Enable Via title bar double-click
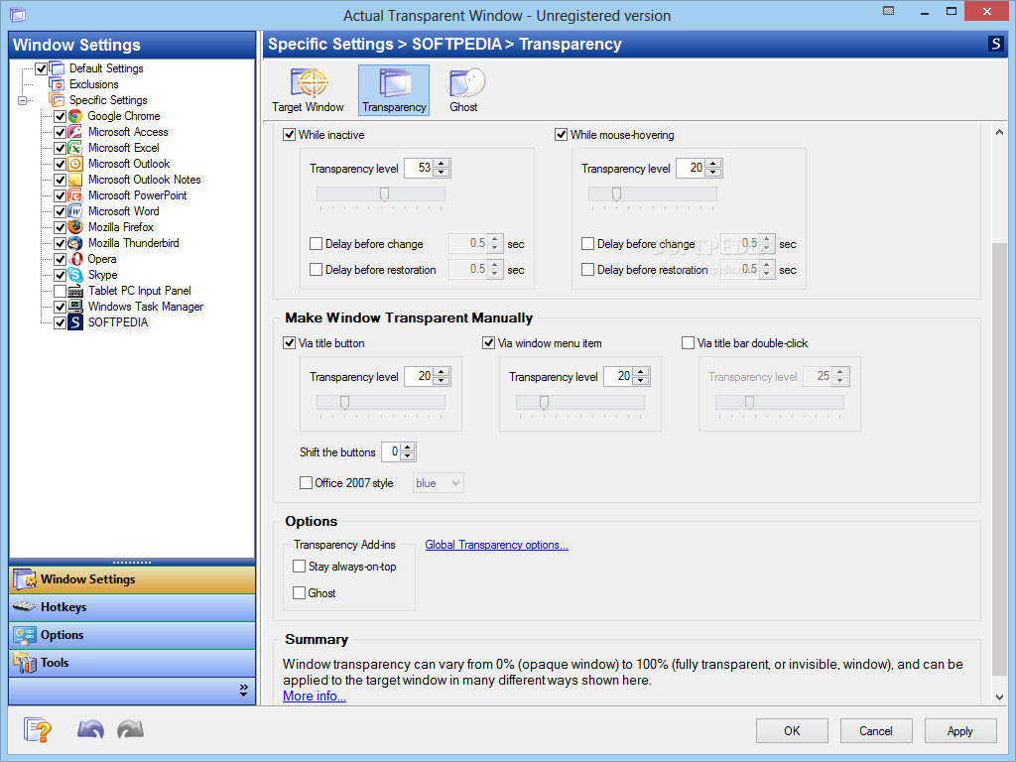Viewport: 1016px width, 762px height. click(x=689, y=342)
